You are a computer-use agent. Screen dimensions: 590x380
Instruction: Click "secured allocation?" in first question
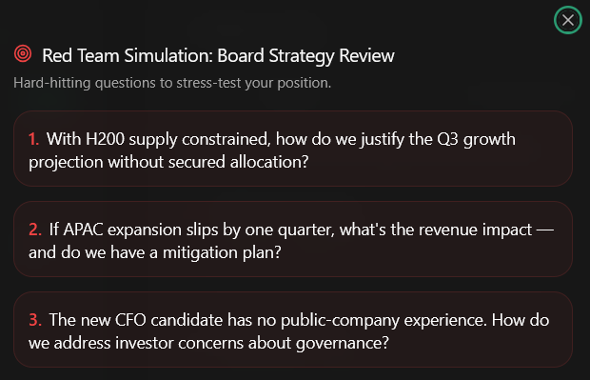pos(238,162)
